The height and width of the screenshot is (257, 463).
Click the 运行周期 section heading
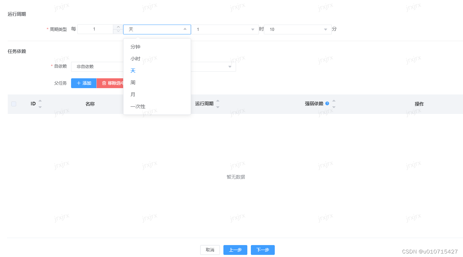pos(17,14)
